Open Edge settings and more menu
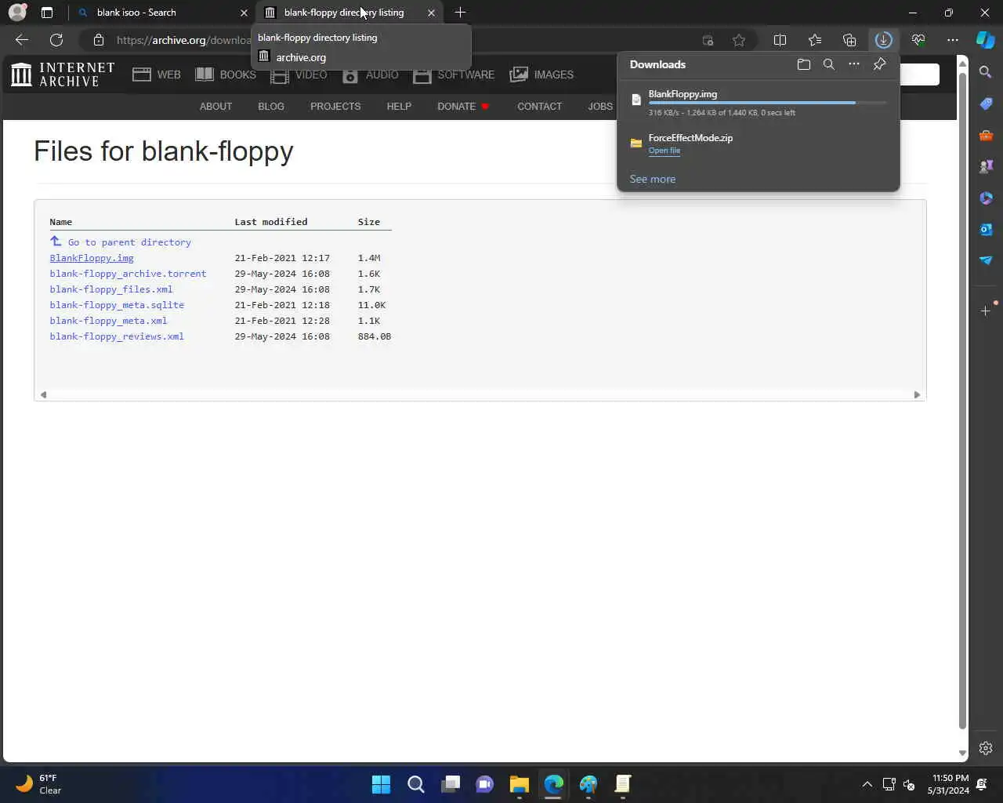The image size is (1003, 803). (953, 40)
